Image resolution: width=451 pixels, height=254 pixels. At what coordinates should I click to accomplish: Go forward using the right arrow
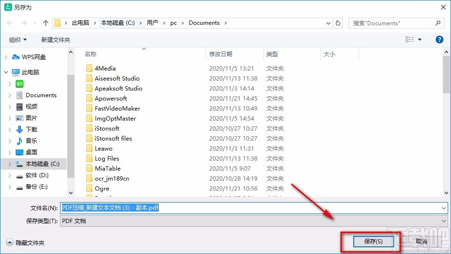(x=23, y=23)
